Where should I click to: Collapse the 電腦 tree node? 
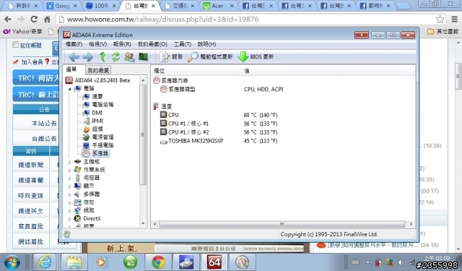coord(70,88)
